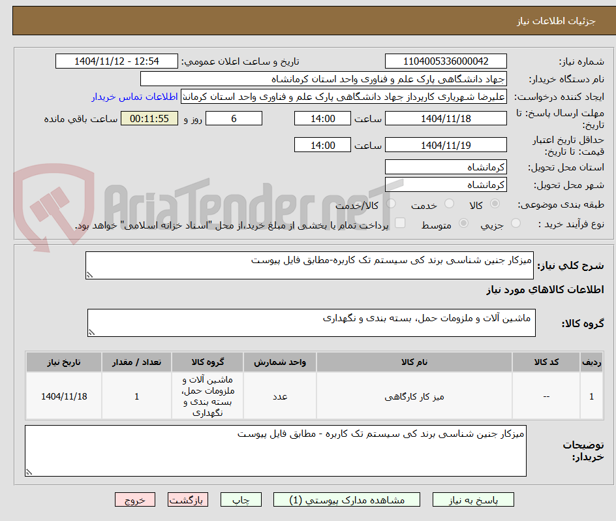Viewport: 616px width, 521px height.
Task: Open مشاهده مدارک پیوستی (1) attachments
Action: point(346,499)
